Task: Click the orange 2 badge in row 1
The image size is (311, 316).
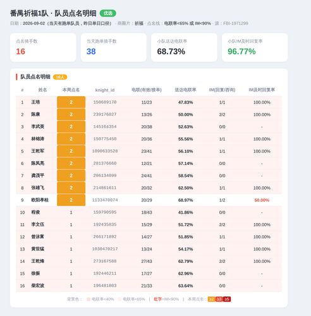Action: coord(71,102)
